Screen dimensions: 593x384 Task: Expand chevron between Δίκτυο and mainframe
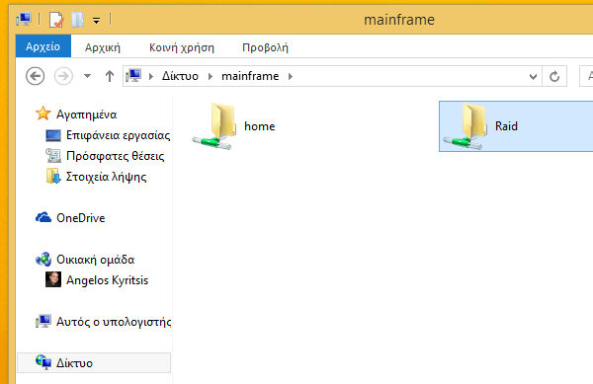coord(211,76)
